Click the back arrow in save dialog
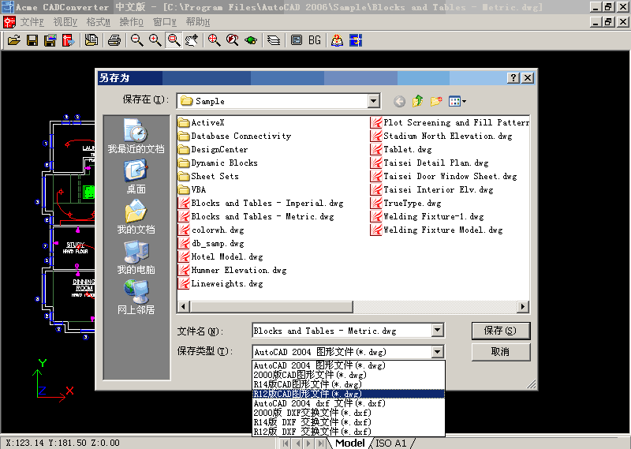 pos(399,101)
